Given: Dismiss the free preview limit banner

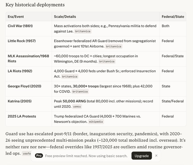Looking at the screenshot, I should tap(156, 155).
